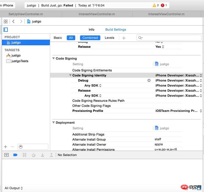Remove selected target with minus button
Screen dimensions: 204x192
[x=12, y=147]
